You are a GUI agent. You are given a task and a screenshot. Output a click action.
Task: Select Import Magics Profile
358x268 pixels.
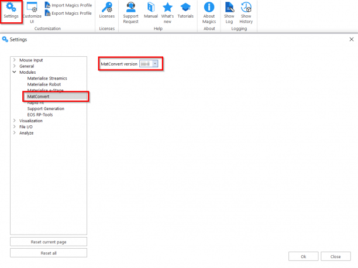[x=68, y=5]
